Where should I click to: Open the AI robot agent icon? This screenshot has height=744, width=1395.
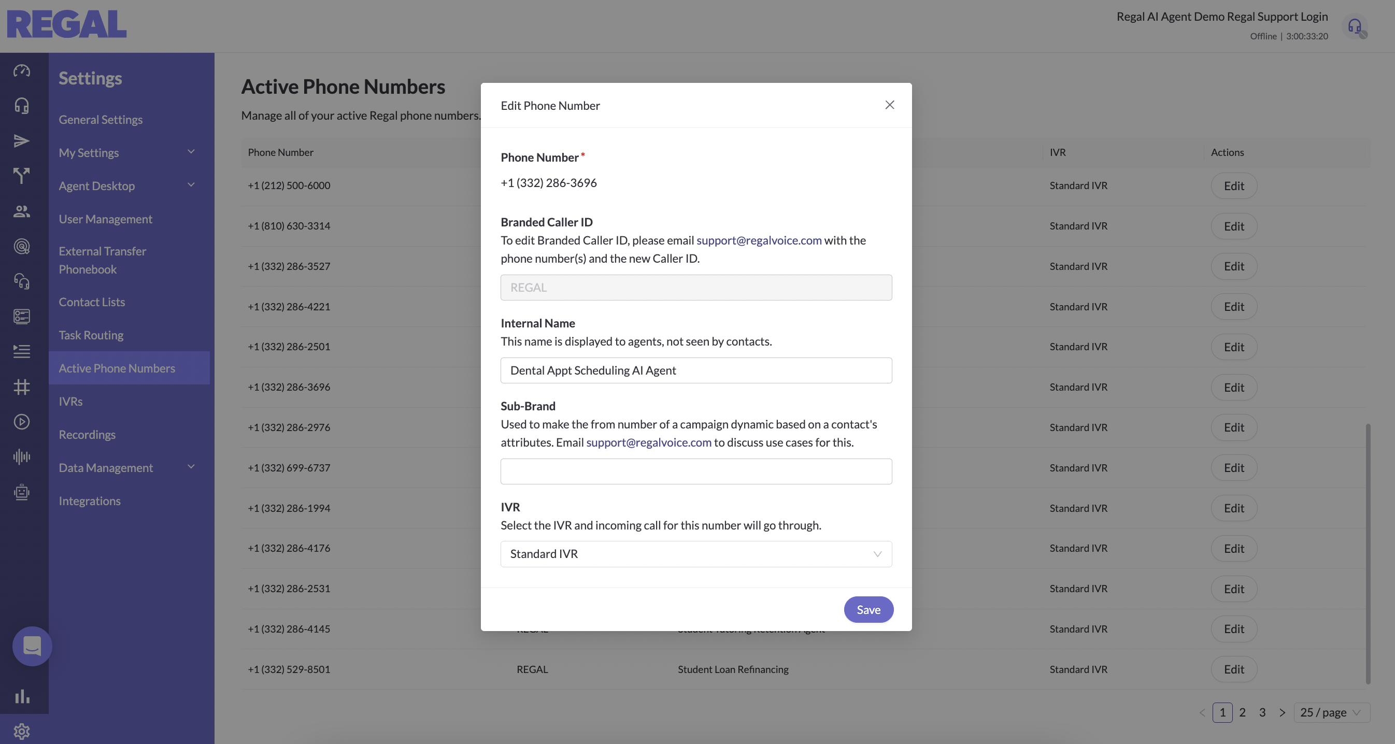point(22,492)
